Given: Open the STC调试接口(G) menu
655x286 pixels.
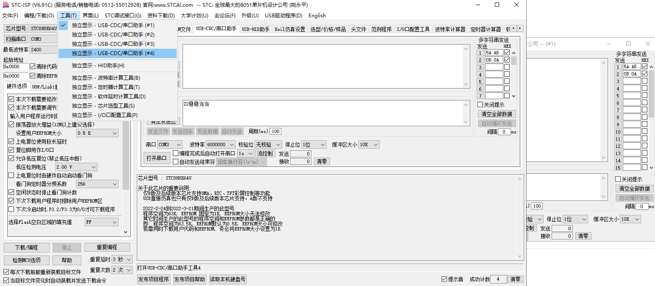Looking at the screenshot, I should pyautogui.click(x=123, y=16).
